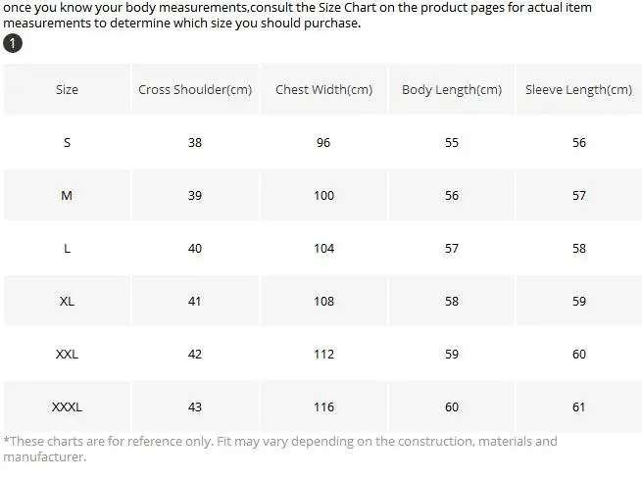This screenshot has width=642, height=477.
Task: Click chest width value 96
Action: (323, 143)
